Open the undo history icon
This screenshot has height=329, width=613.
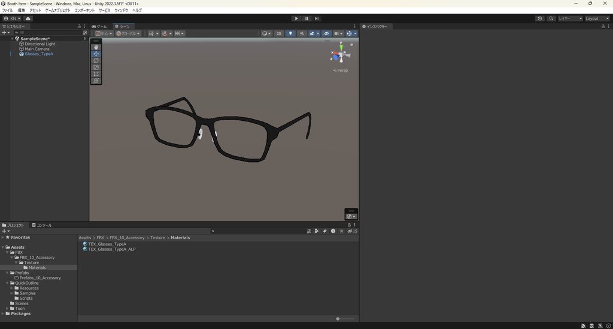click(x=540, y=19)
